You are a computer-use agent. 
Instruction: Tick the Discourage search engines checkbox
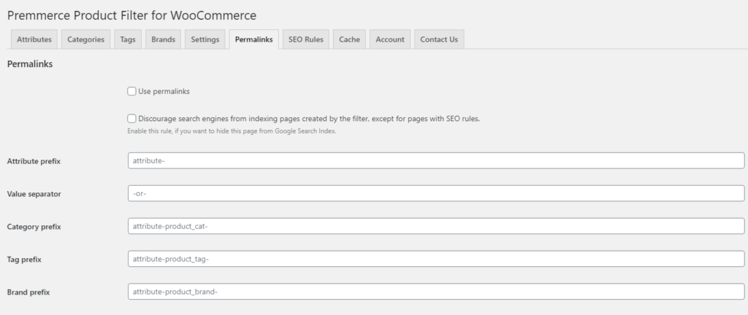(x=132, y=118)
